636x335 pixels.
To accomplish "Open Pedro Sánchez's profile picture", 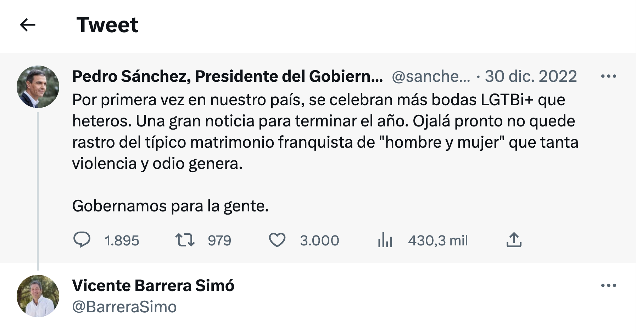I will [38, 87].
